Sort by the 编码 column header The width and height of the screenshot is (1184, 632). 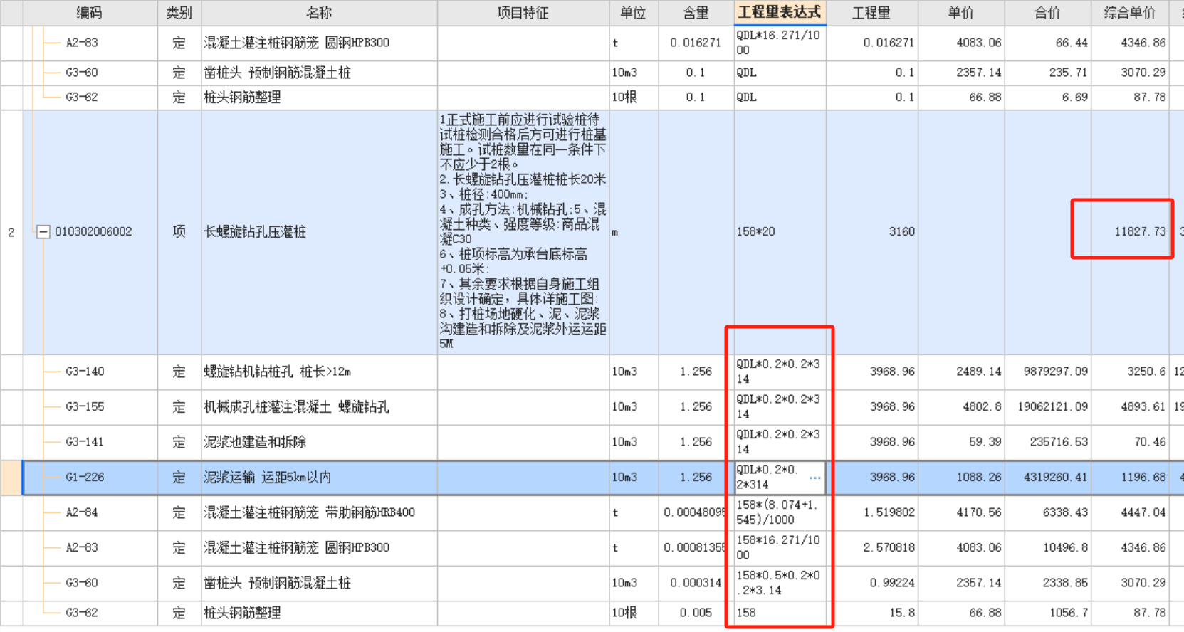tap(89, 13)
